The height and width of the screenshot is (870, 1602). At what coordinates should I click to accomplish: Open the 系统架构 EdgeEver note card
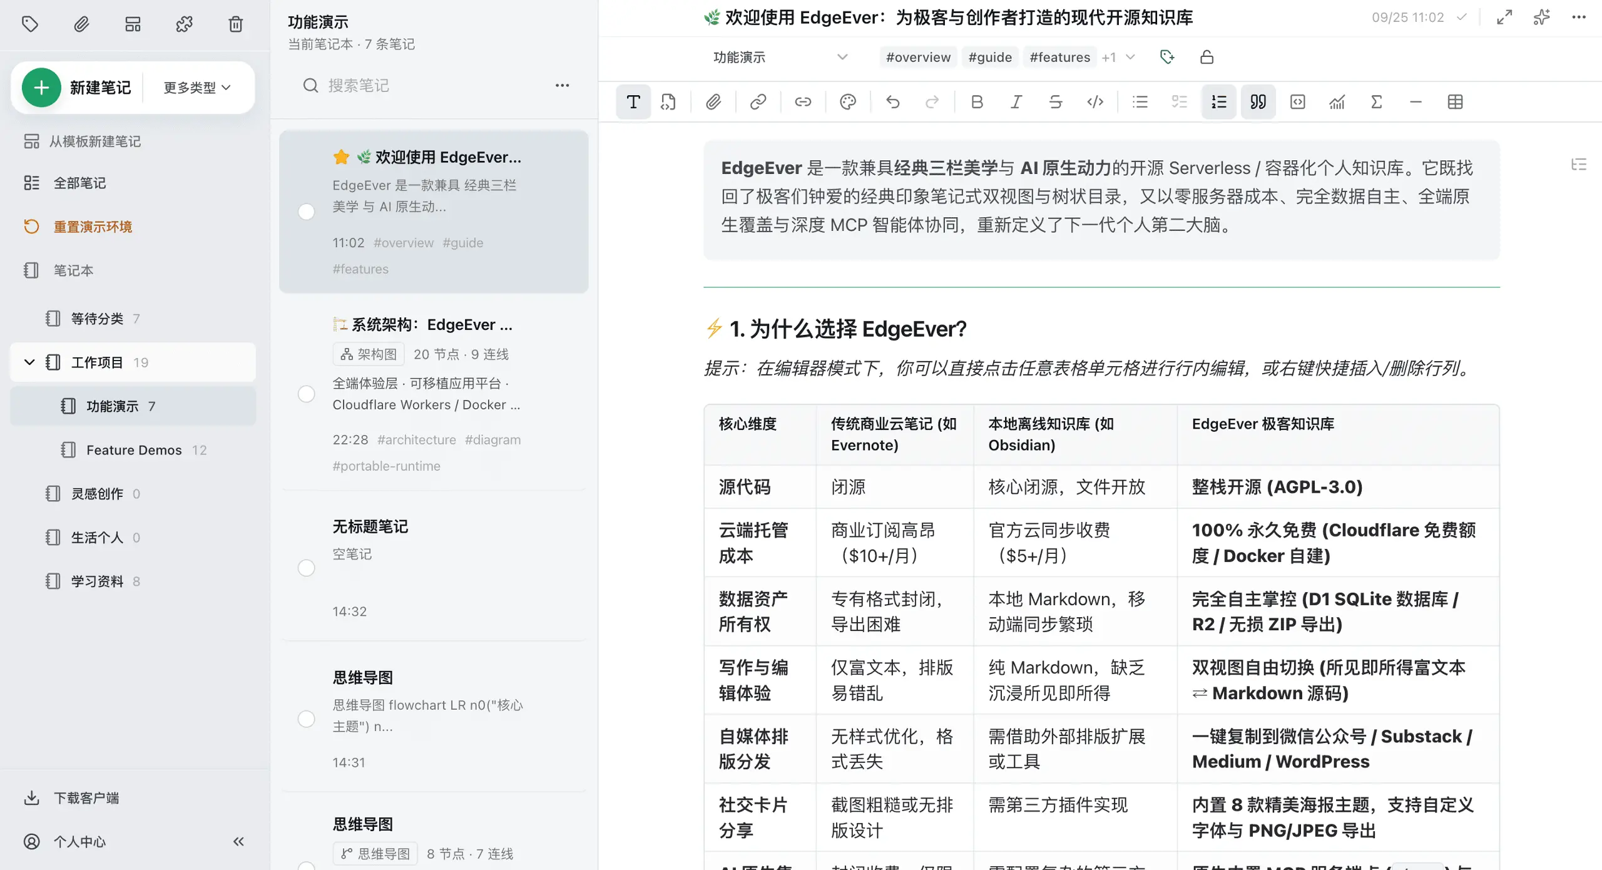(x=434, y=394)
